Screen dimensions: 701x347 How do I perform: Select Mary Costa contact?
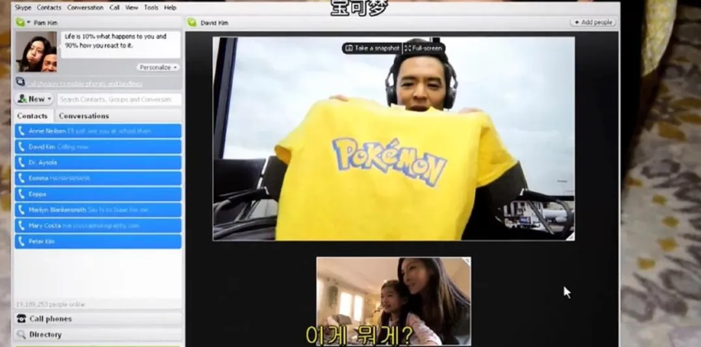(x=98, y=226)
